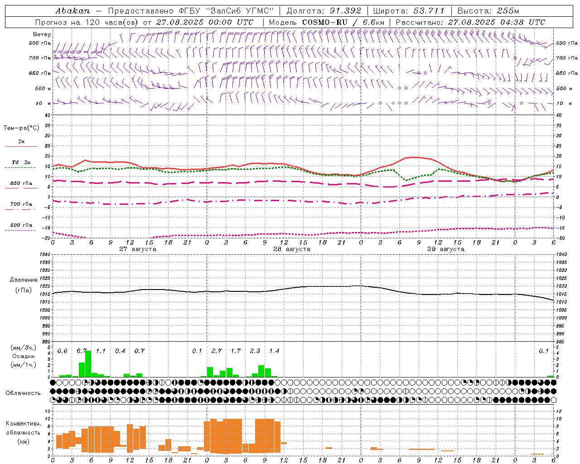Click the tallest green hourly precipitation bar
The width and height of the screenshot is (580, 464).
[x=88, y=364]
